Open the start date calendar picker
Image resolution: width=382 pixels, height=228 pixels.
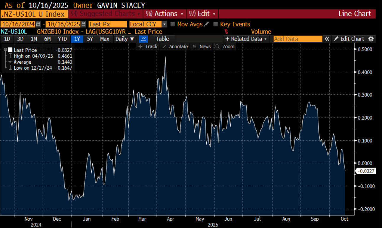(x=38, y=24)
